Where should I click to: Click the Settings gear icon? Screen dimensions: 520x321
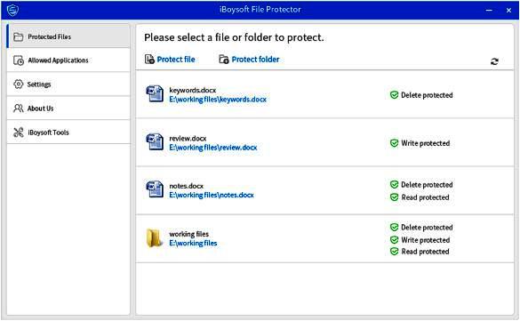[19, 84]
